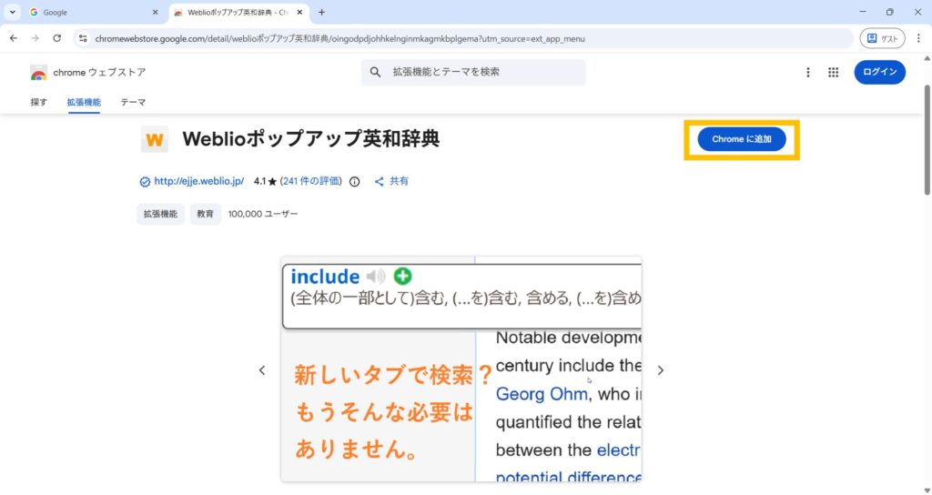Switch to the テーマ tab
This screenshot has width=932, height=495.
pos(133,102)
